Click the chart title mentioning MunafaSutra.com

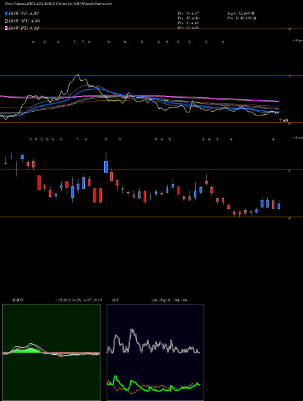[58, 4]
